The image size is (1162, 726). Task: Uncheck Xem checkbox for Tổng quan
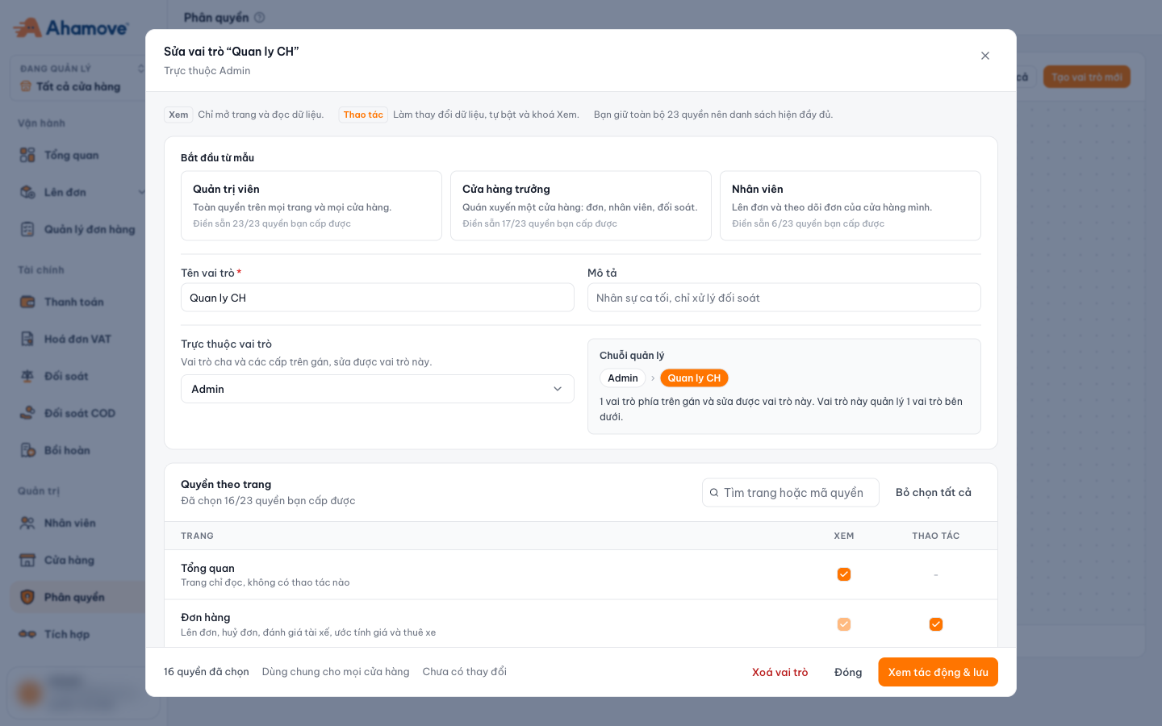[844, 574]
